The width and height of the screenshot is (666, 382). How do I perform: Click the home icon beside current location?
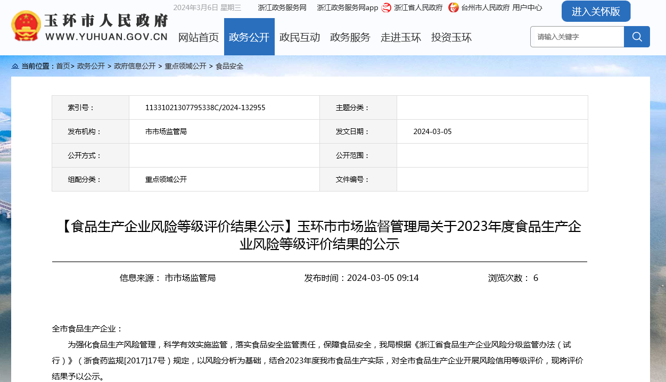point(15,67)
